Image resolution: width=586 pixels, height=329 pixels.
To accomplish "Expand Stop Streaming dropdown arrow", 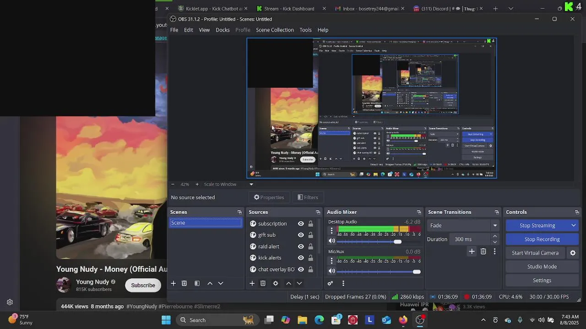I will tap(574, 225).
